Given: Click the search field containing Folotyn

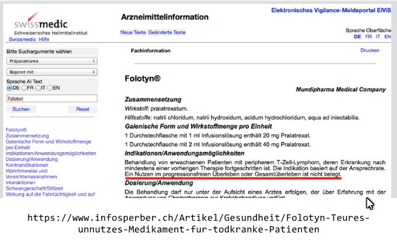Looking at the screenshot, I should click(x=52, y=98).
